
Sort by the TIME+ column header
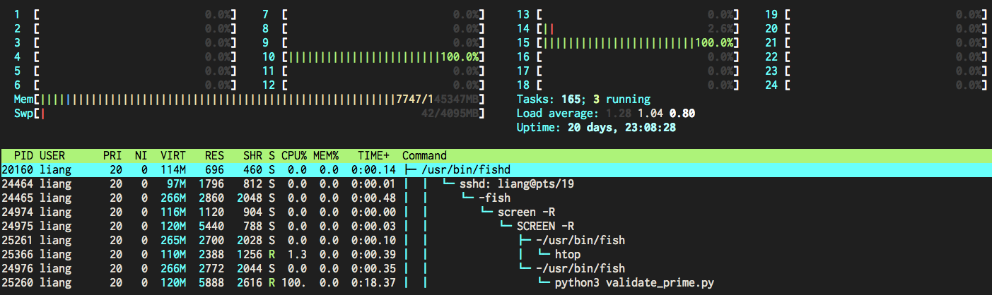pos(373,155)
